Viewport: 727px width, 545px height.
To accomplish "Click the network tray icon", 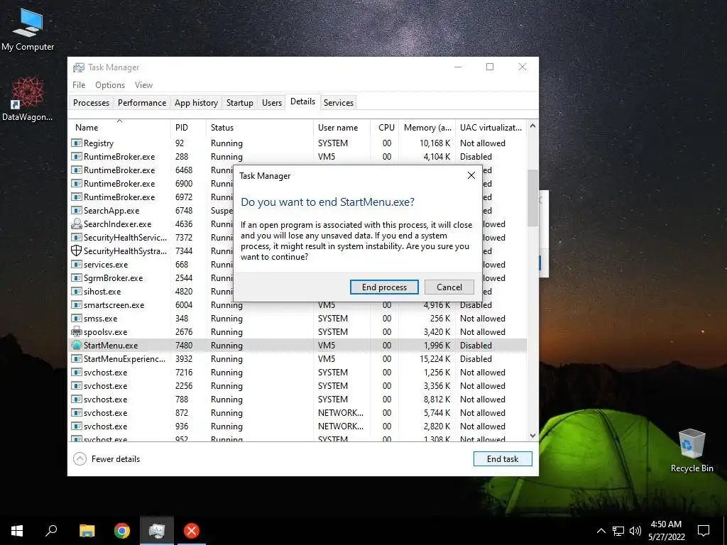I will click(618, 531).
